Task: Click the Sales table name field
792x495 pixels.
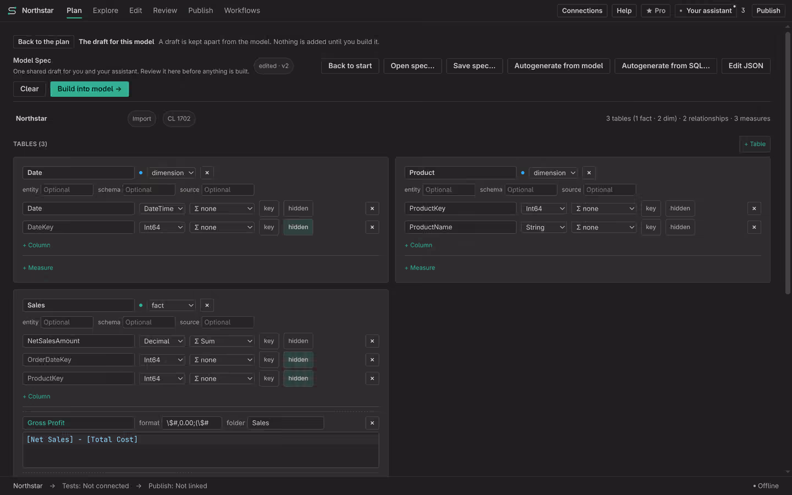Action: [x=79, y=305]
